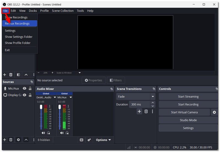Switch audio mixer layout icon
The width and height of the screenshot is (220, 152).
pyautogui.click(x=81, y=140)
